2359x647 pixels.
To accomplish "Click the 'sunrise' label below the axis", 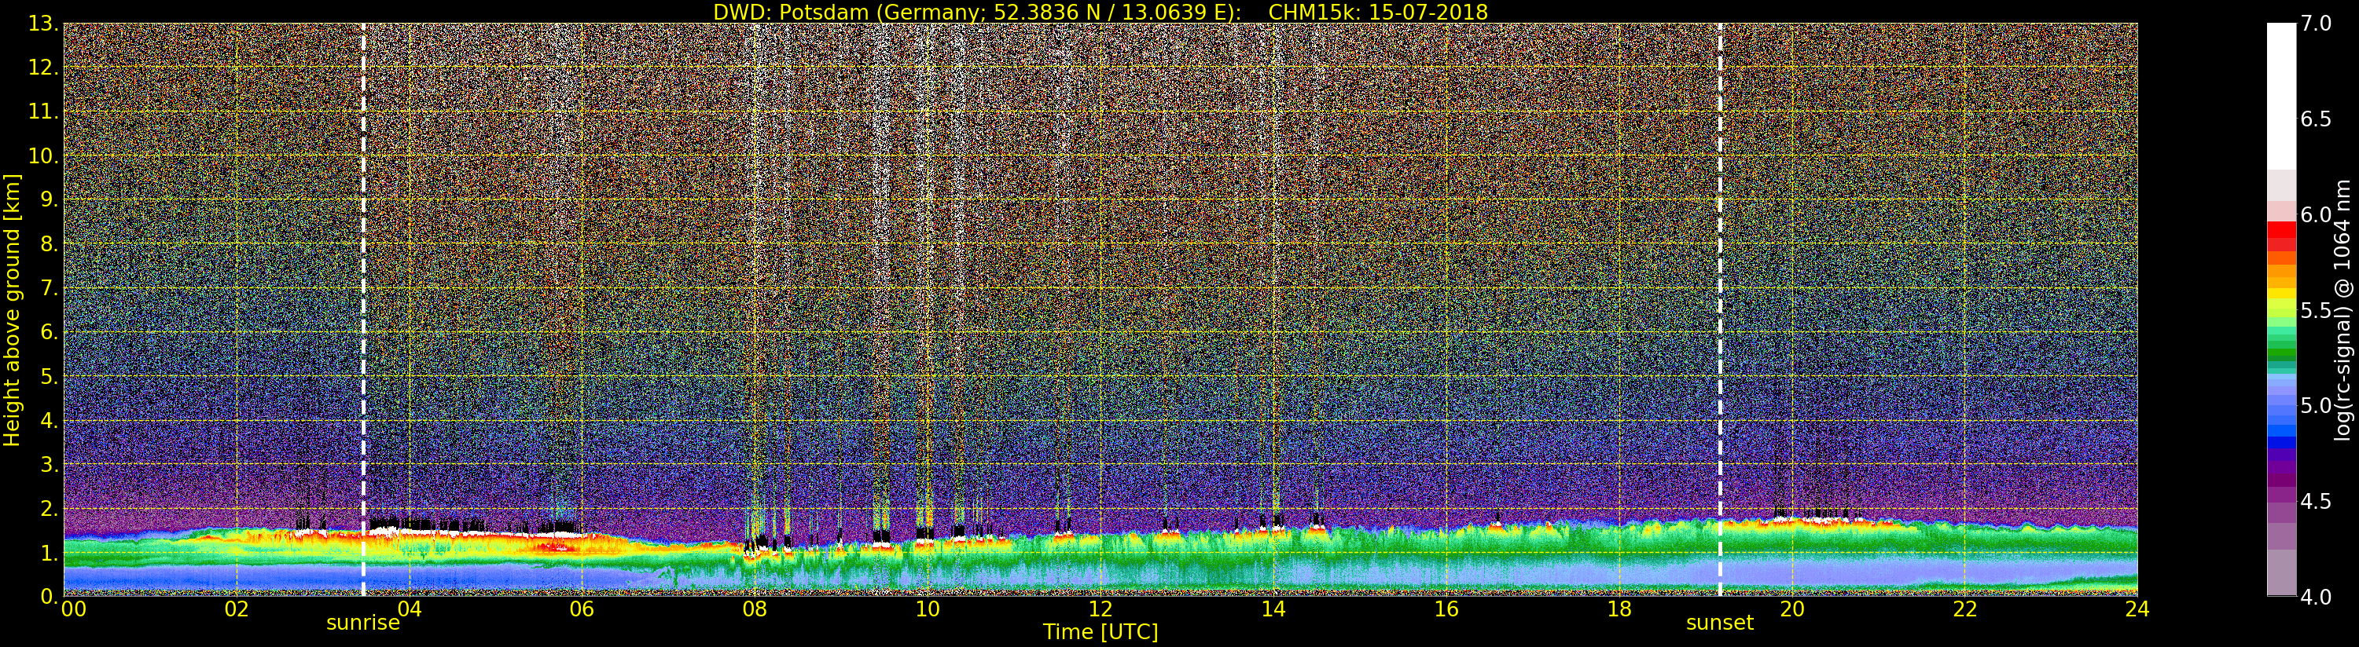I will [x=363, y=623].
